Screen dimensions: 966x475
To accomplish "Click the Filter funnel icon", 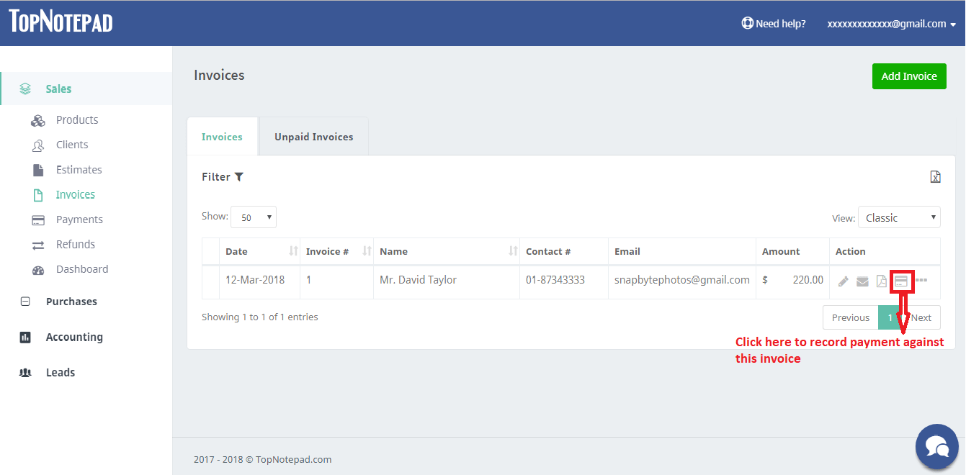I will tap(239, 177).
